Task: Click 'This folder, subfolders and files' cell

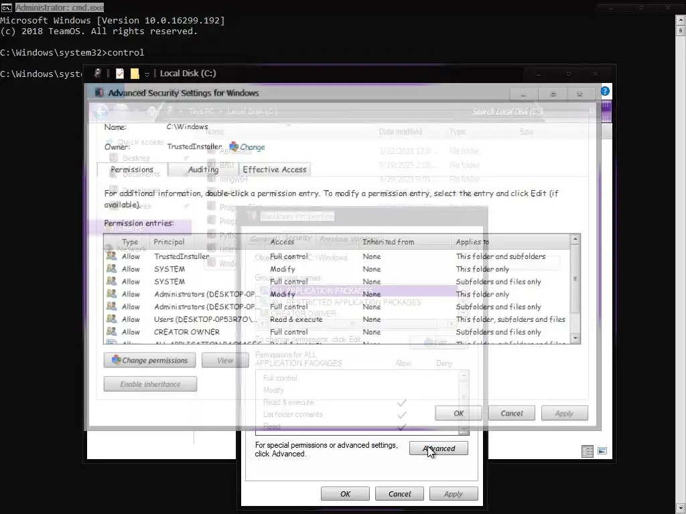Action: (510, 319)
